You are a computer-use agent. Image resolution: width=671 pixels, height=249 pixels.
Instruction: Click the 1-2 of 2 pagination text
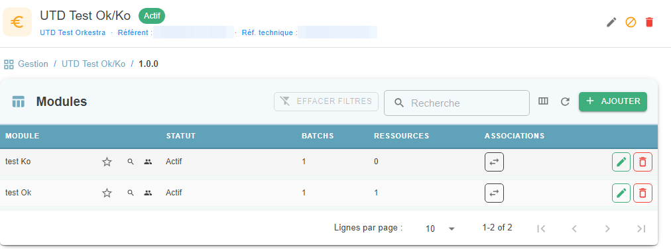click(497, 228)
